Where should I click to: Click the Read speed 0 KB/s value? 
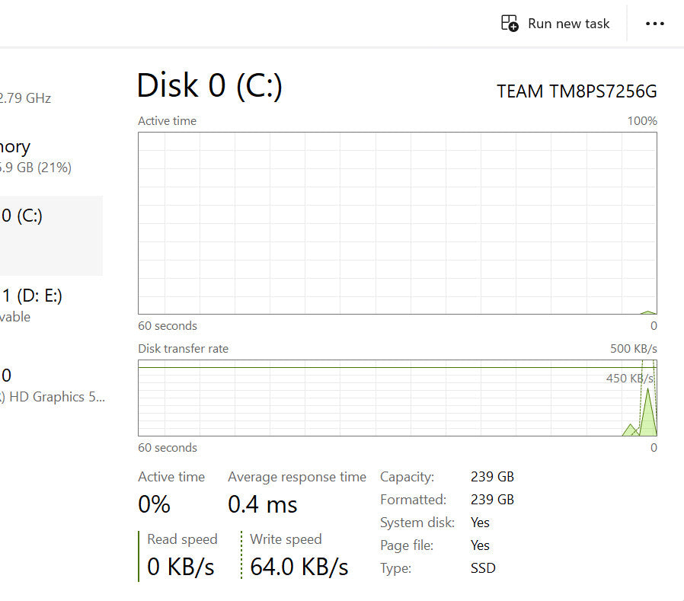(x=181, y=567)
